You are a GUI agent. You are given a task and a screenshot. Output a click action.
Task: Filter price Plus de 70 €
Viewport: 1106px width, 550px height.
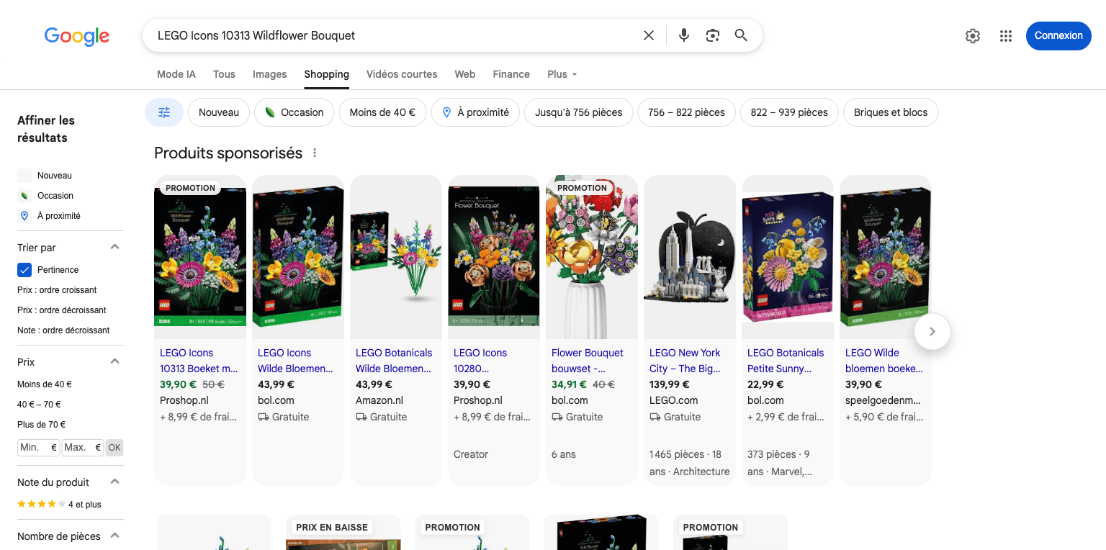point(42,425)
